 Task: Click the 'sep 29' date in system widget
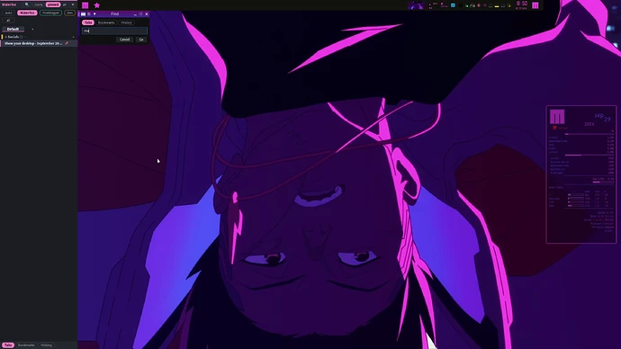tap(602, 117)
